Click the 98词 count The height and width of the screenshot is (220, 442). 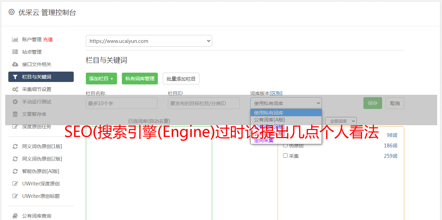[392, 135]
